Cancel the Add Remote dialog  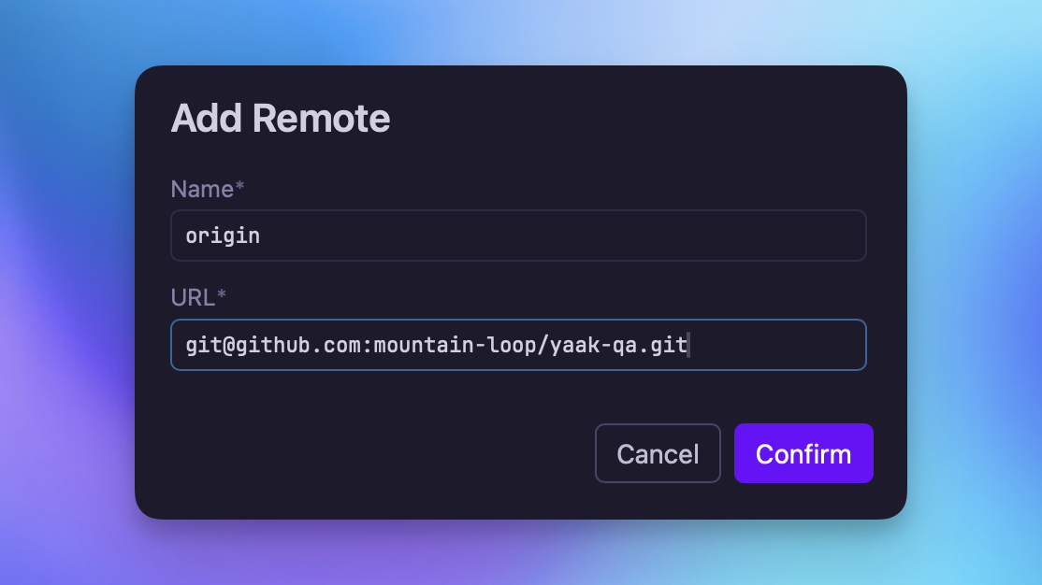[x=658, y=453]
